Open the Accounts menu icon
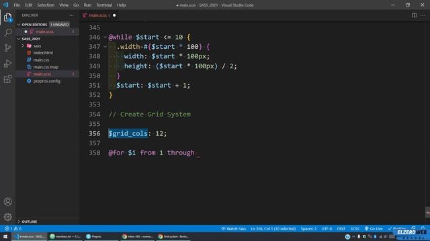Screen dimensions: 430x241 pyautogui.click(x=7, y=202)
